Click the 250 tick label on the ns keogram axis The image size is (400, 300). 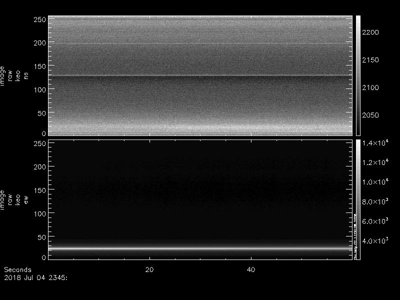39,19
